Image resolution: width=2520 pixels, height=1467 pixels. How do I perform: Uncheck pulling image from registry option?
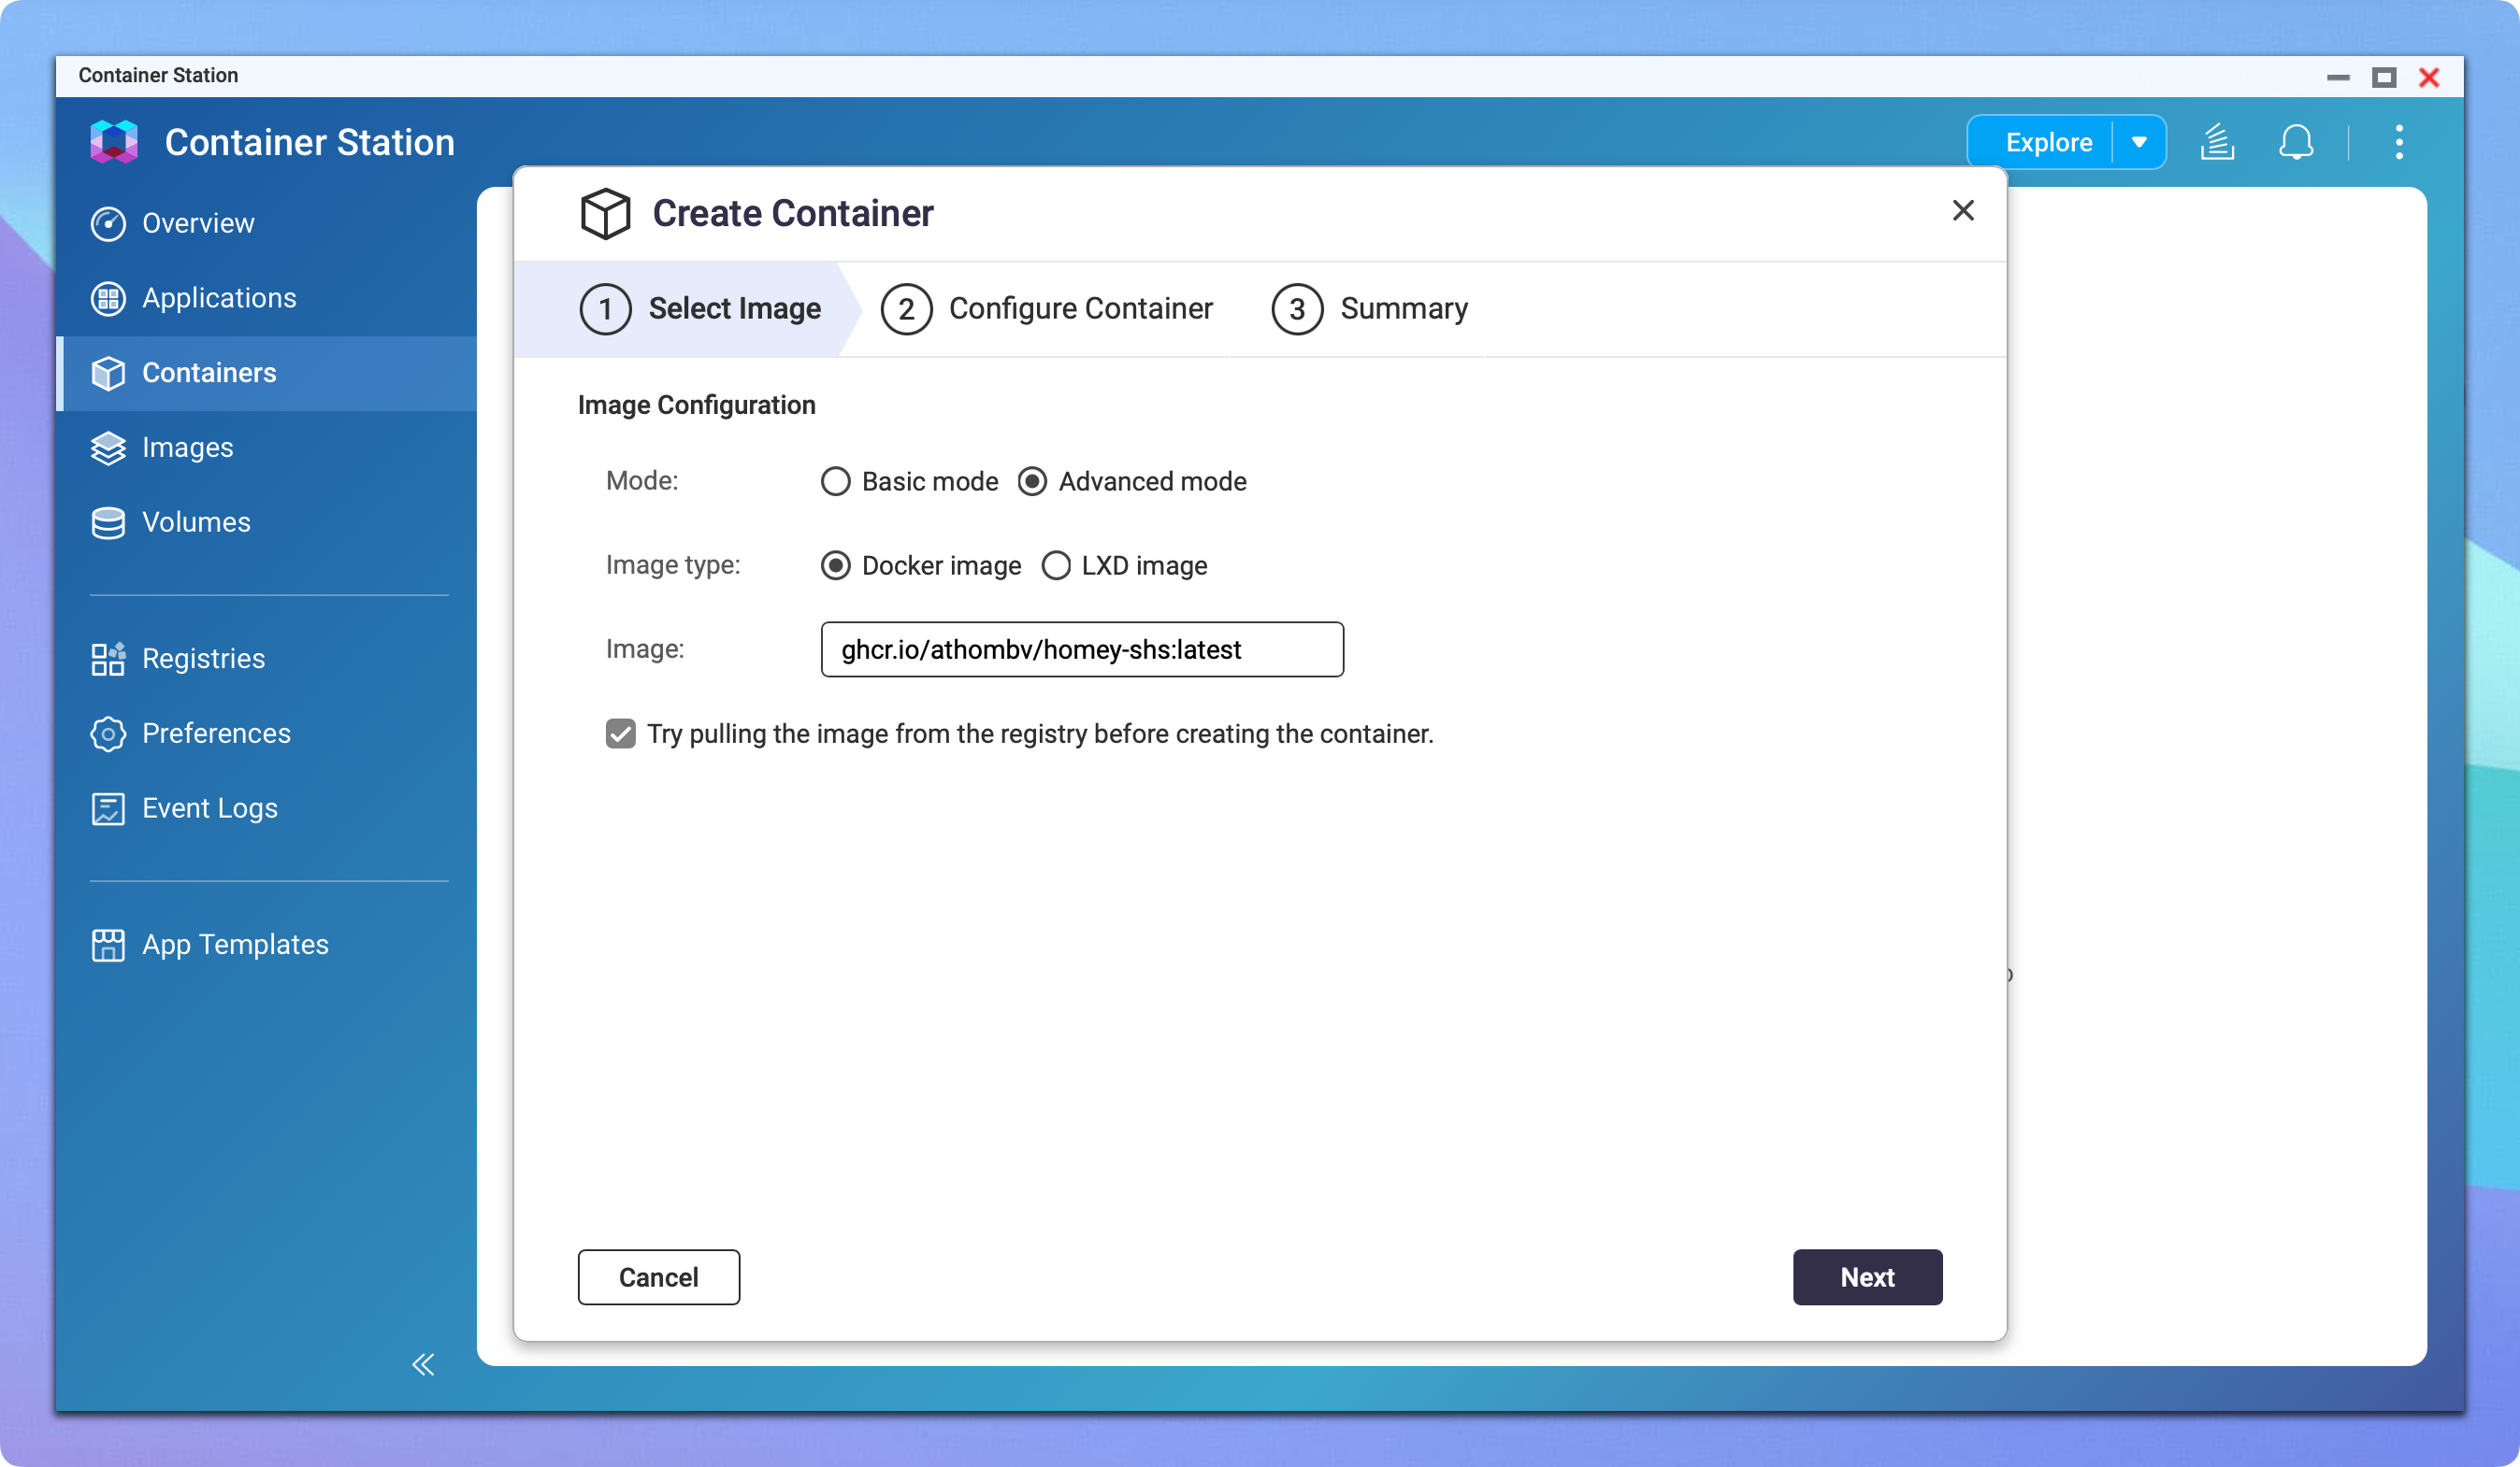[621, 733]
